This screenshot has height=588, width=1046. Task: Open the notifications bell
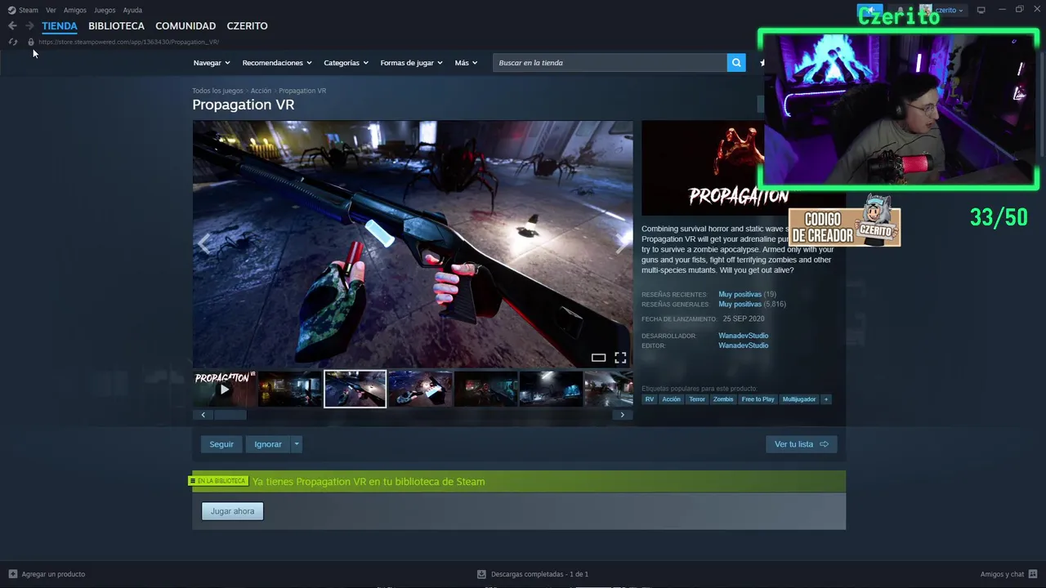coord(900,10)
